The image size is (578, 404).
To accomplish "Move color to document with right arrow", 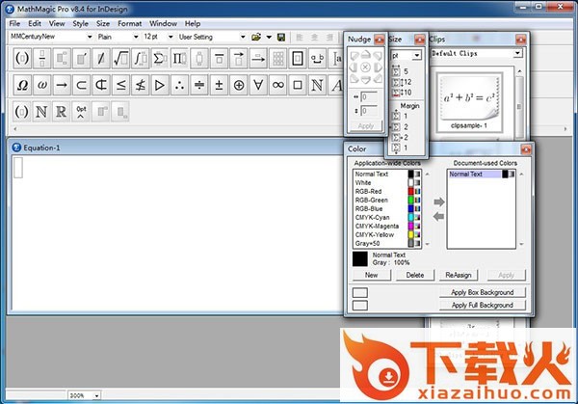I will click(438, 202).
